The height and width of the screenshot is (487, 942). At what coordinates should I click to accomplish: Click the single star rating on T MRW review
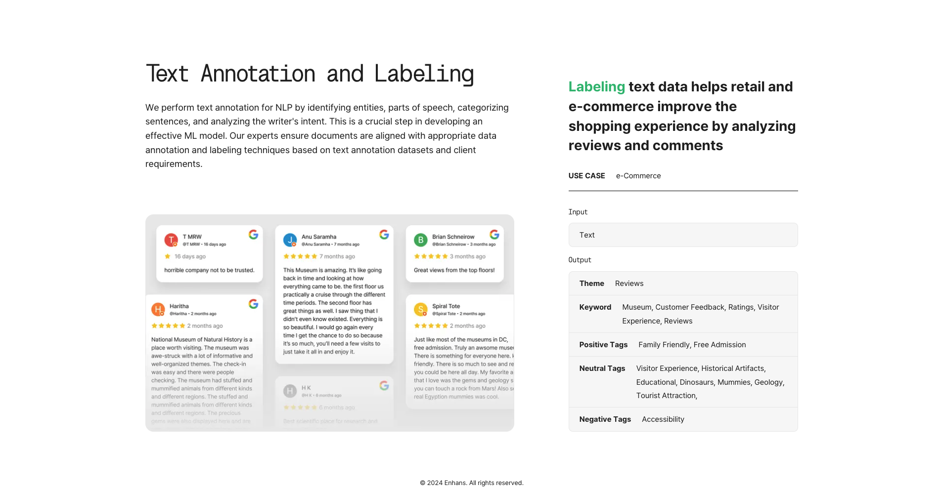(168, 256)
